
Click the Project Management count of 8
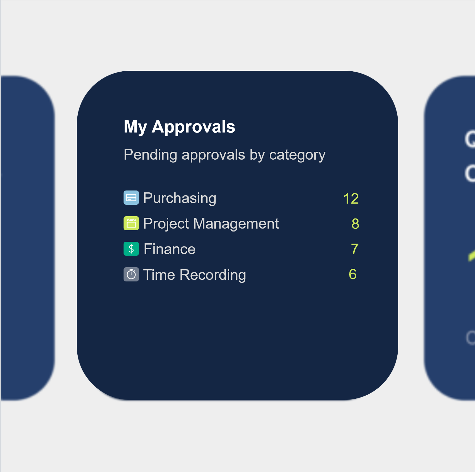(x=355, y=224)
